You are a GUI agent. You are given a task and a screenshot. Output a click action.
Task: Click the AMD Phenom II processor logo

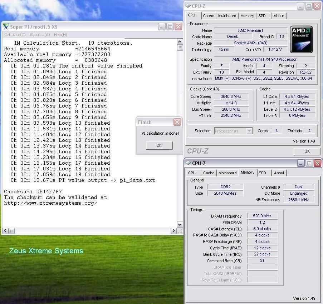click(x=301, y=39)
